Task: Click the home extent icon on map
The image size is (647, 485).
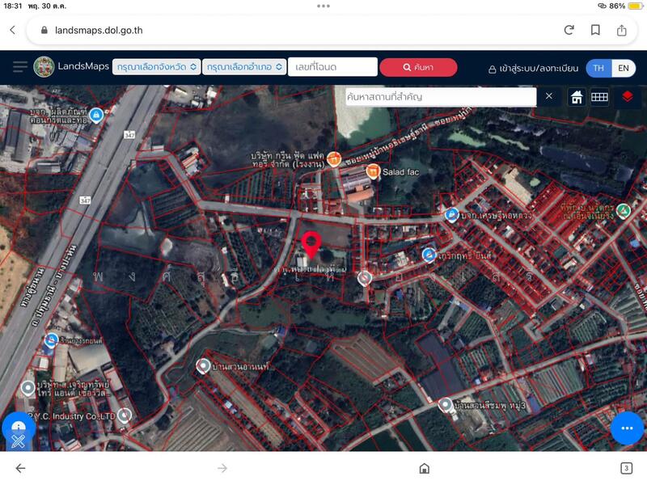Action: tap(577, 97)
